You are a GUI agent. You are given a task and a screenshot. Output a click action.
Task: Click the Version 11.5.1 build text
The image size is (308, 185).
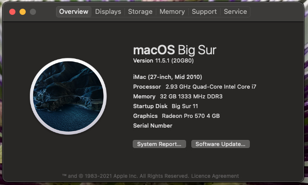click(x=164, y=60)
